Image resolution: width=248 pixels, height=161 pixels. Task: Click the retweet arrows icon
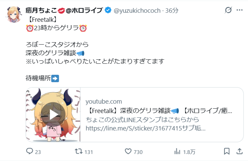[79, 151]
